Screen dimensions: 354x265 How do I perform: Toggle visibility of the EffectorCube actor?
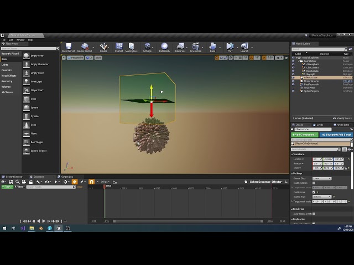(293, 77)
